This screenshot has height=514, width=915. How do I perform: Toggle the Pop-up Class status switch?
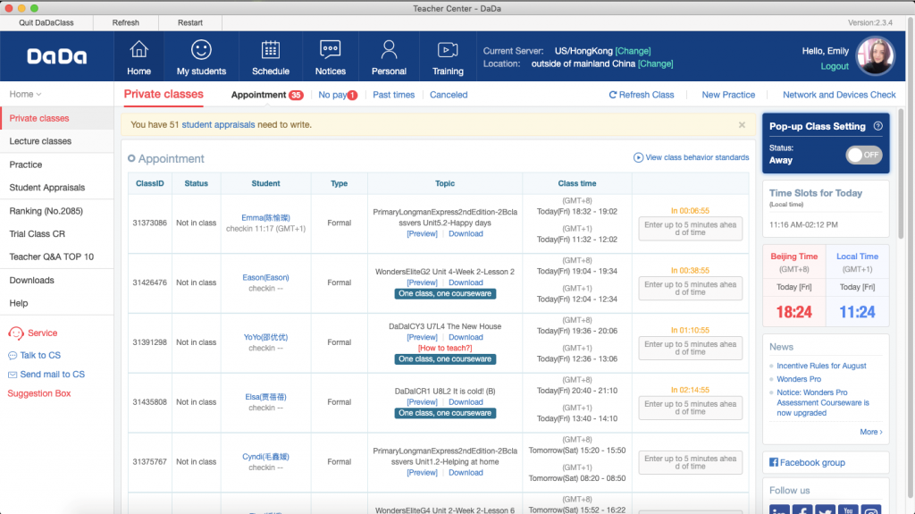tap(864, 155)
